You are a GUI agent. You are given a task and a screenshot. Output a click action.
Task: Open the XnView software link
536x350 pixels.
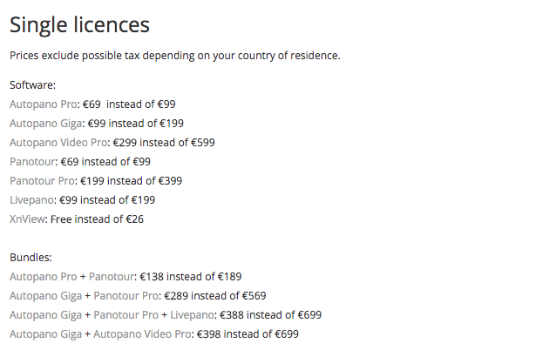click(x=27, y=219)
